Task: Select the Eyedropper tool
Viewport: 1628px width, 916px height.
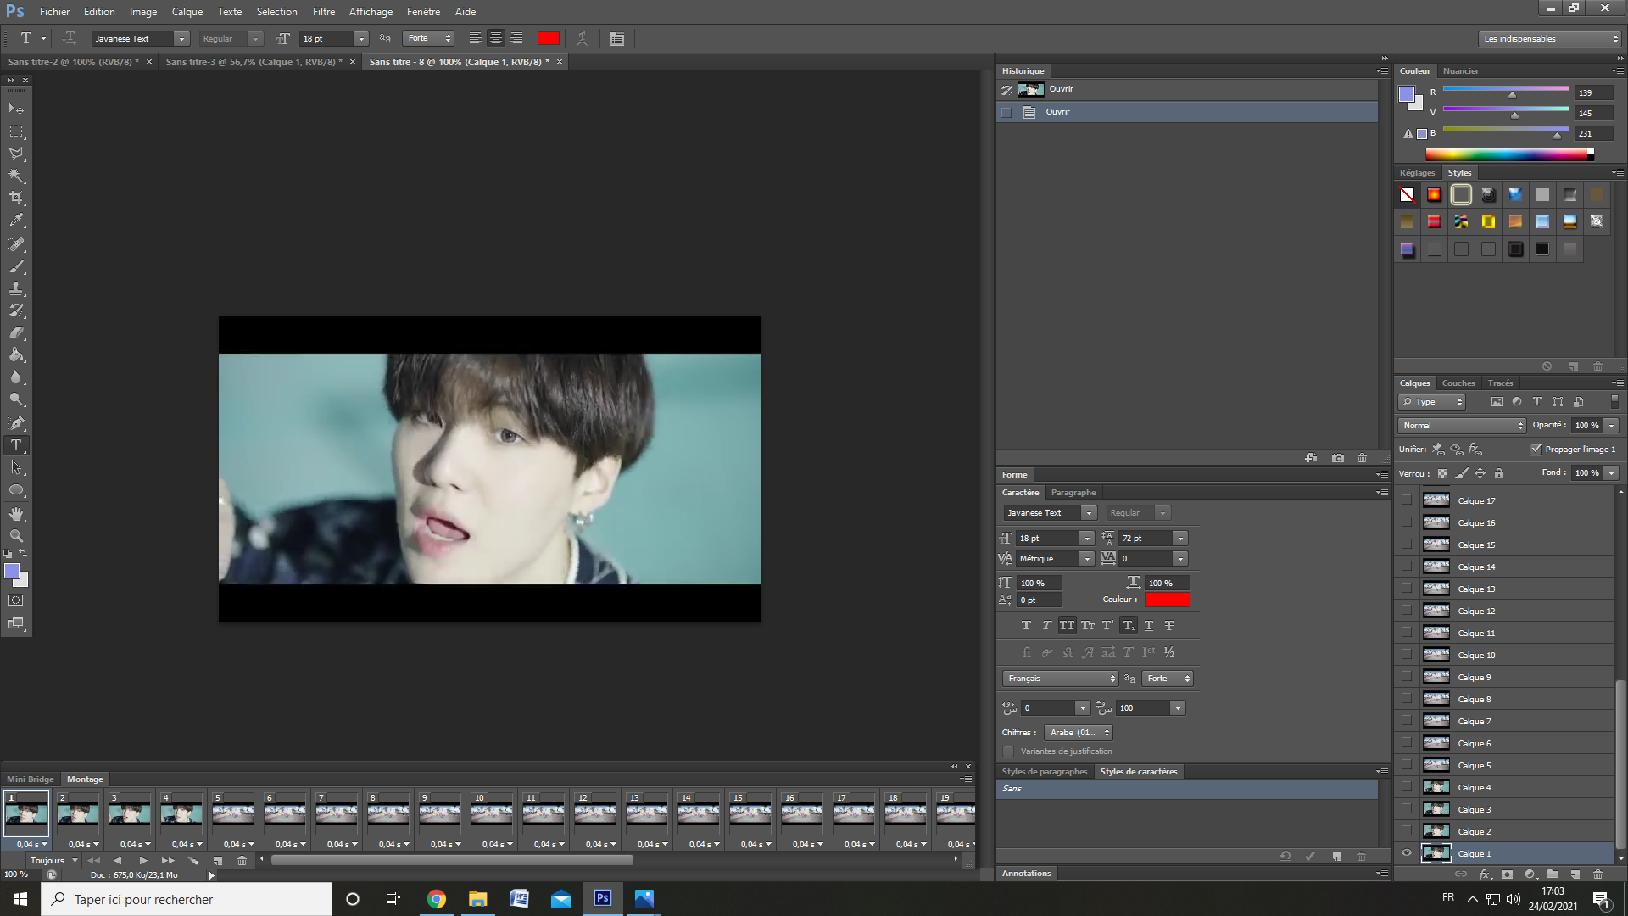Action: (x=16, y=220)
